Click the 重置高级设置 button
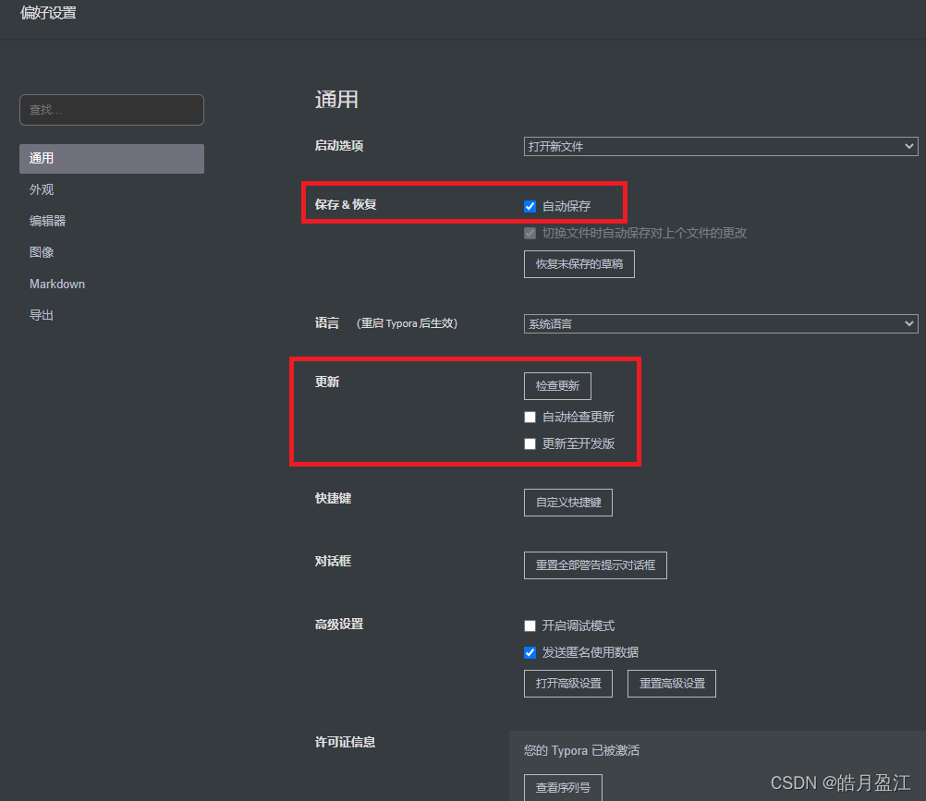Viewport: 926px width, 801px height. [x=672, y=684]
